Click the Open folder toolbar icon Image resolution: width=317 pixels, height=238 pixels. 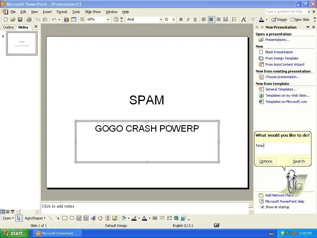(x=13, y=20)
